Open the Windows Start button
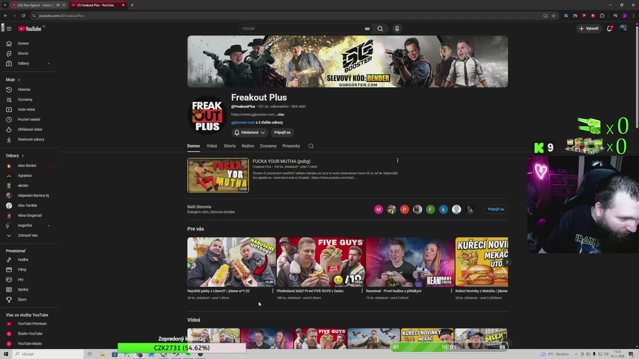 (5, 354)
